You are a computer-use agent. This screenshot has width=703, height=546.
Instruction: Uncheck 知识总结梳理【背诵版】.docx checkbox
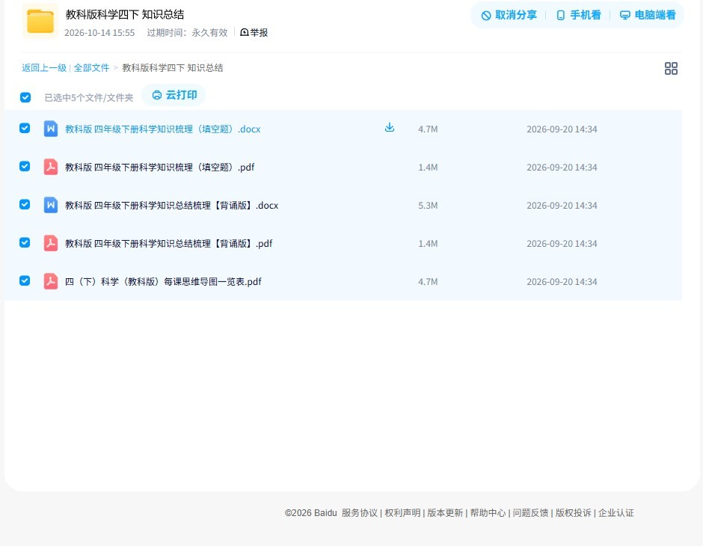pyautogui.click(x=25, y=204)
